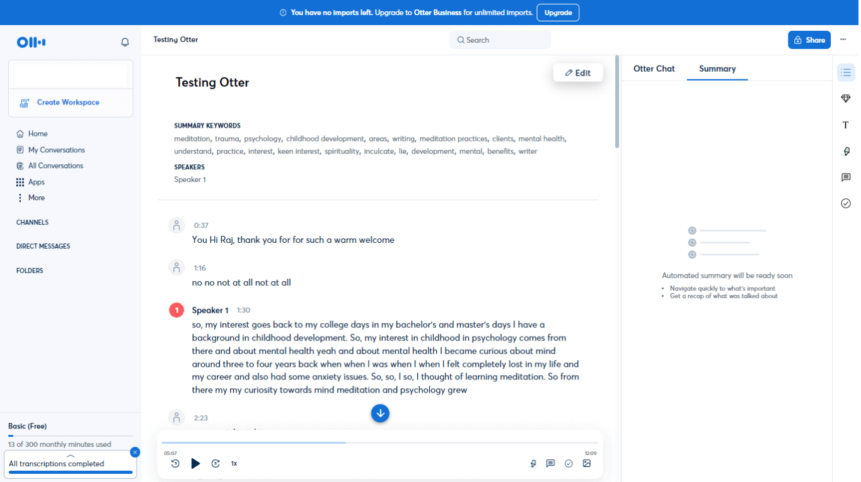
Task: Click 'Speaker 1' under SPEAKERS
Action: point(190,179)
